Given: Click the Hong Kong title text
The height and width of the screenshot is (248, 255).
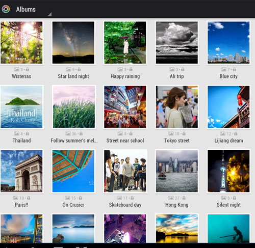Looking at the screenshot, I should (177, 205).
